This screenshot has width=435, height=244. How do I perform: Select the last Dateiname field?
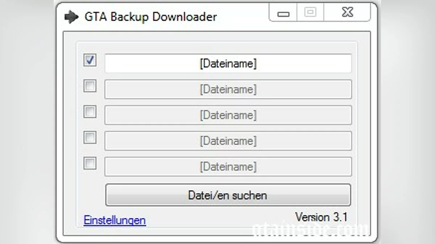[x=228, y=166]
